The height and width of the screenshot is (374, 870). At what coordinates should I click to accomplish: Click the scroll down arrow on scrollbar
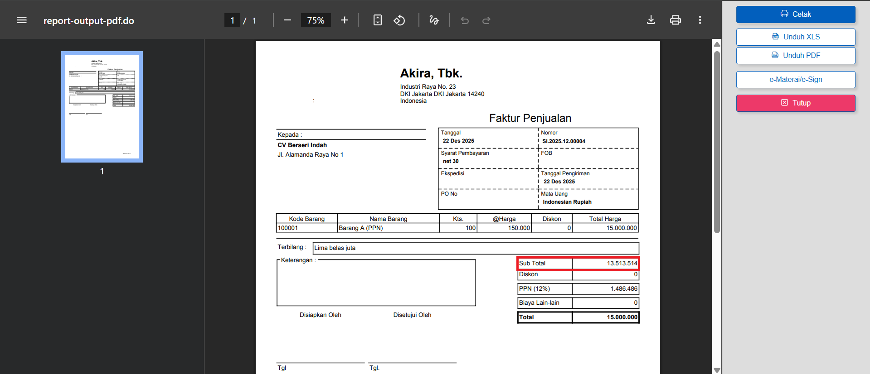pos(717,370)
